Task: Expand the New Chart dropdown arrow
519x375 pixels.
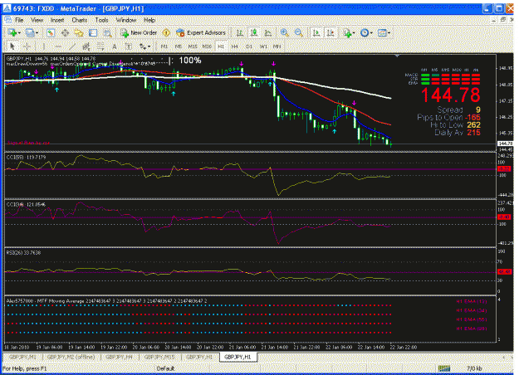Action: click(19, 33)
